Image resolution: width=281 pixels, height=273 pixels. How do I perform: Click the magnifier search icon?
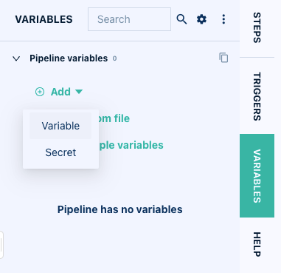coord(181,19)
